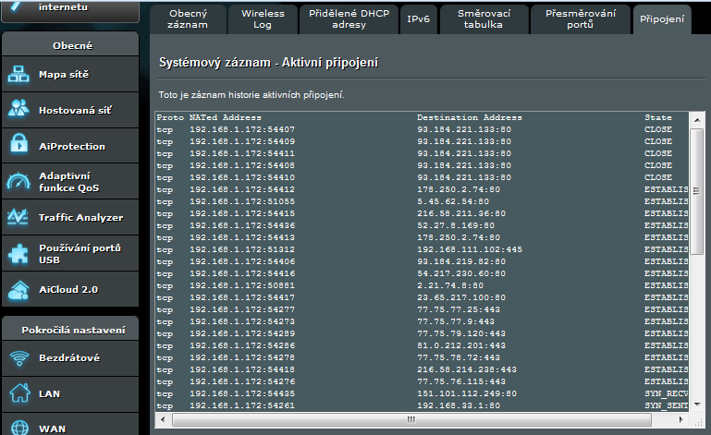Switch to the IPv6 tab

pyautogui.click(x=416, y=19)
